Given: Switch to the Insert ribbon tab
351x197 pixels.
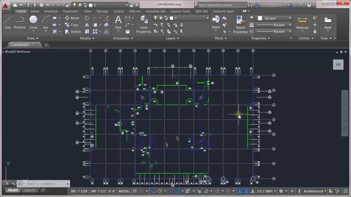Looking at the screenshot, I should [x=35, y=11].
